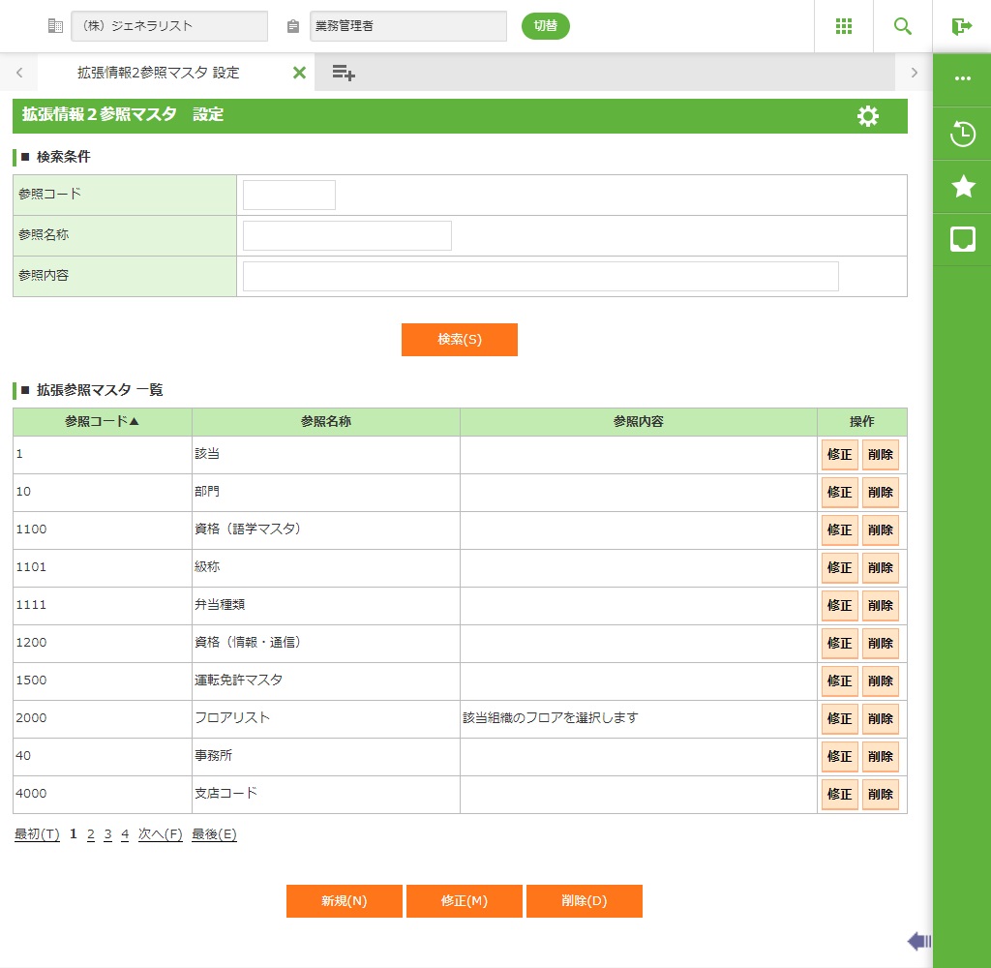This screenshot has width=991, height=968.
Task: Open the settings gear icon
Action: pyautogui.click(x=868, y=116)
